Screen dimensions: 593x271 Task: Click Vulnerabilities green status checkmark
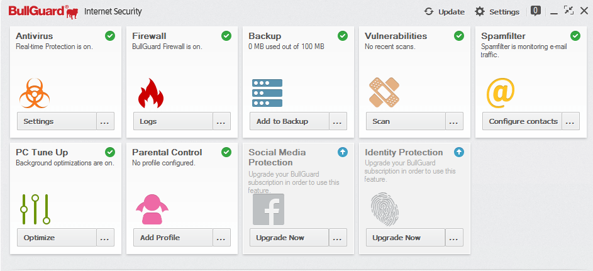pos(459,36)
